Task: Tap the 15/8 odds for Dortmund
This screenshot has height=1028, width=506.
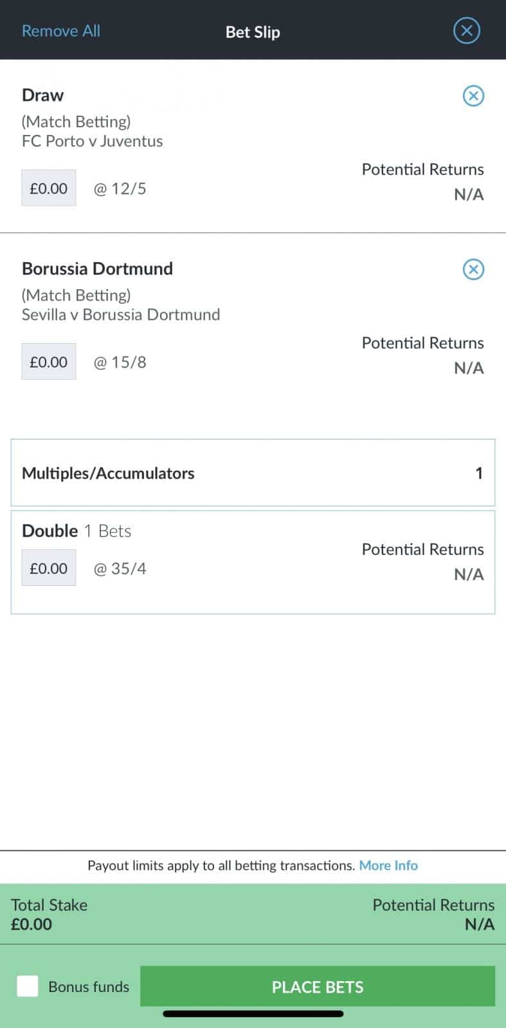Action: tap(120, 362)
